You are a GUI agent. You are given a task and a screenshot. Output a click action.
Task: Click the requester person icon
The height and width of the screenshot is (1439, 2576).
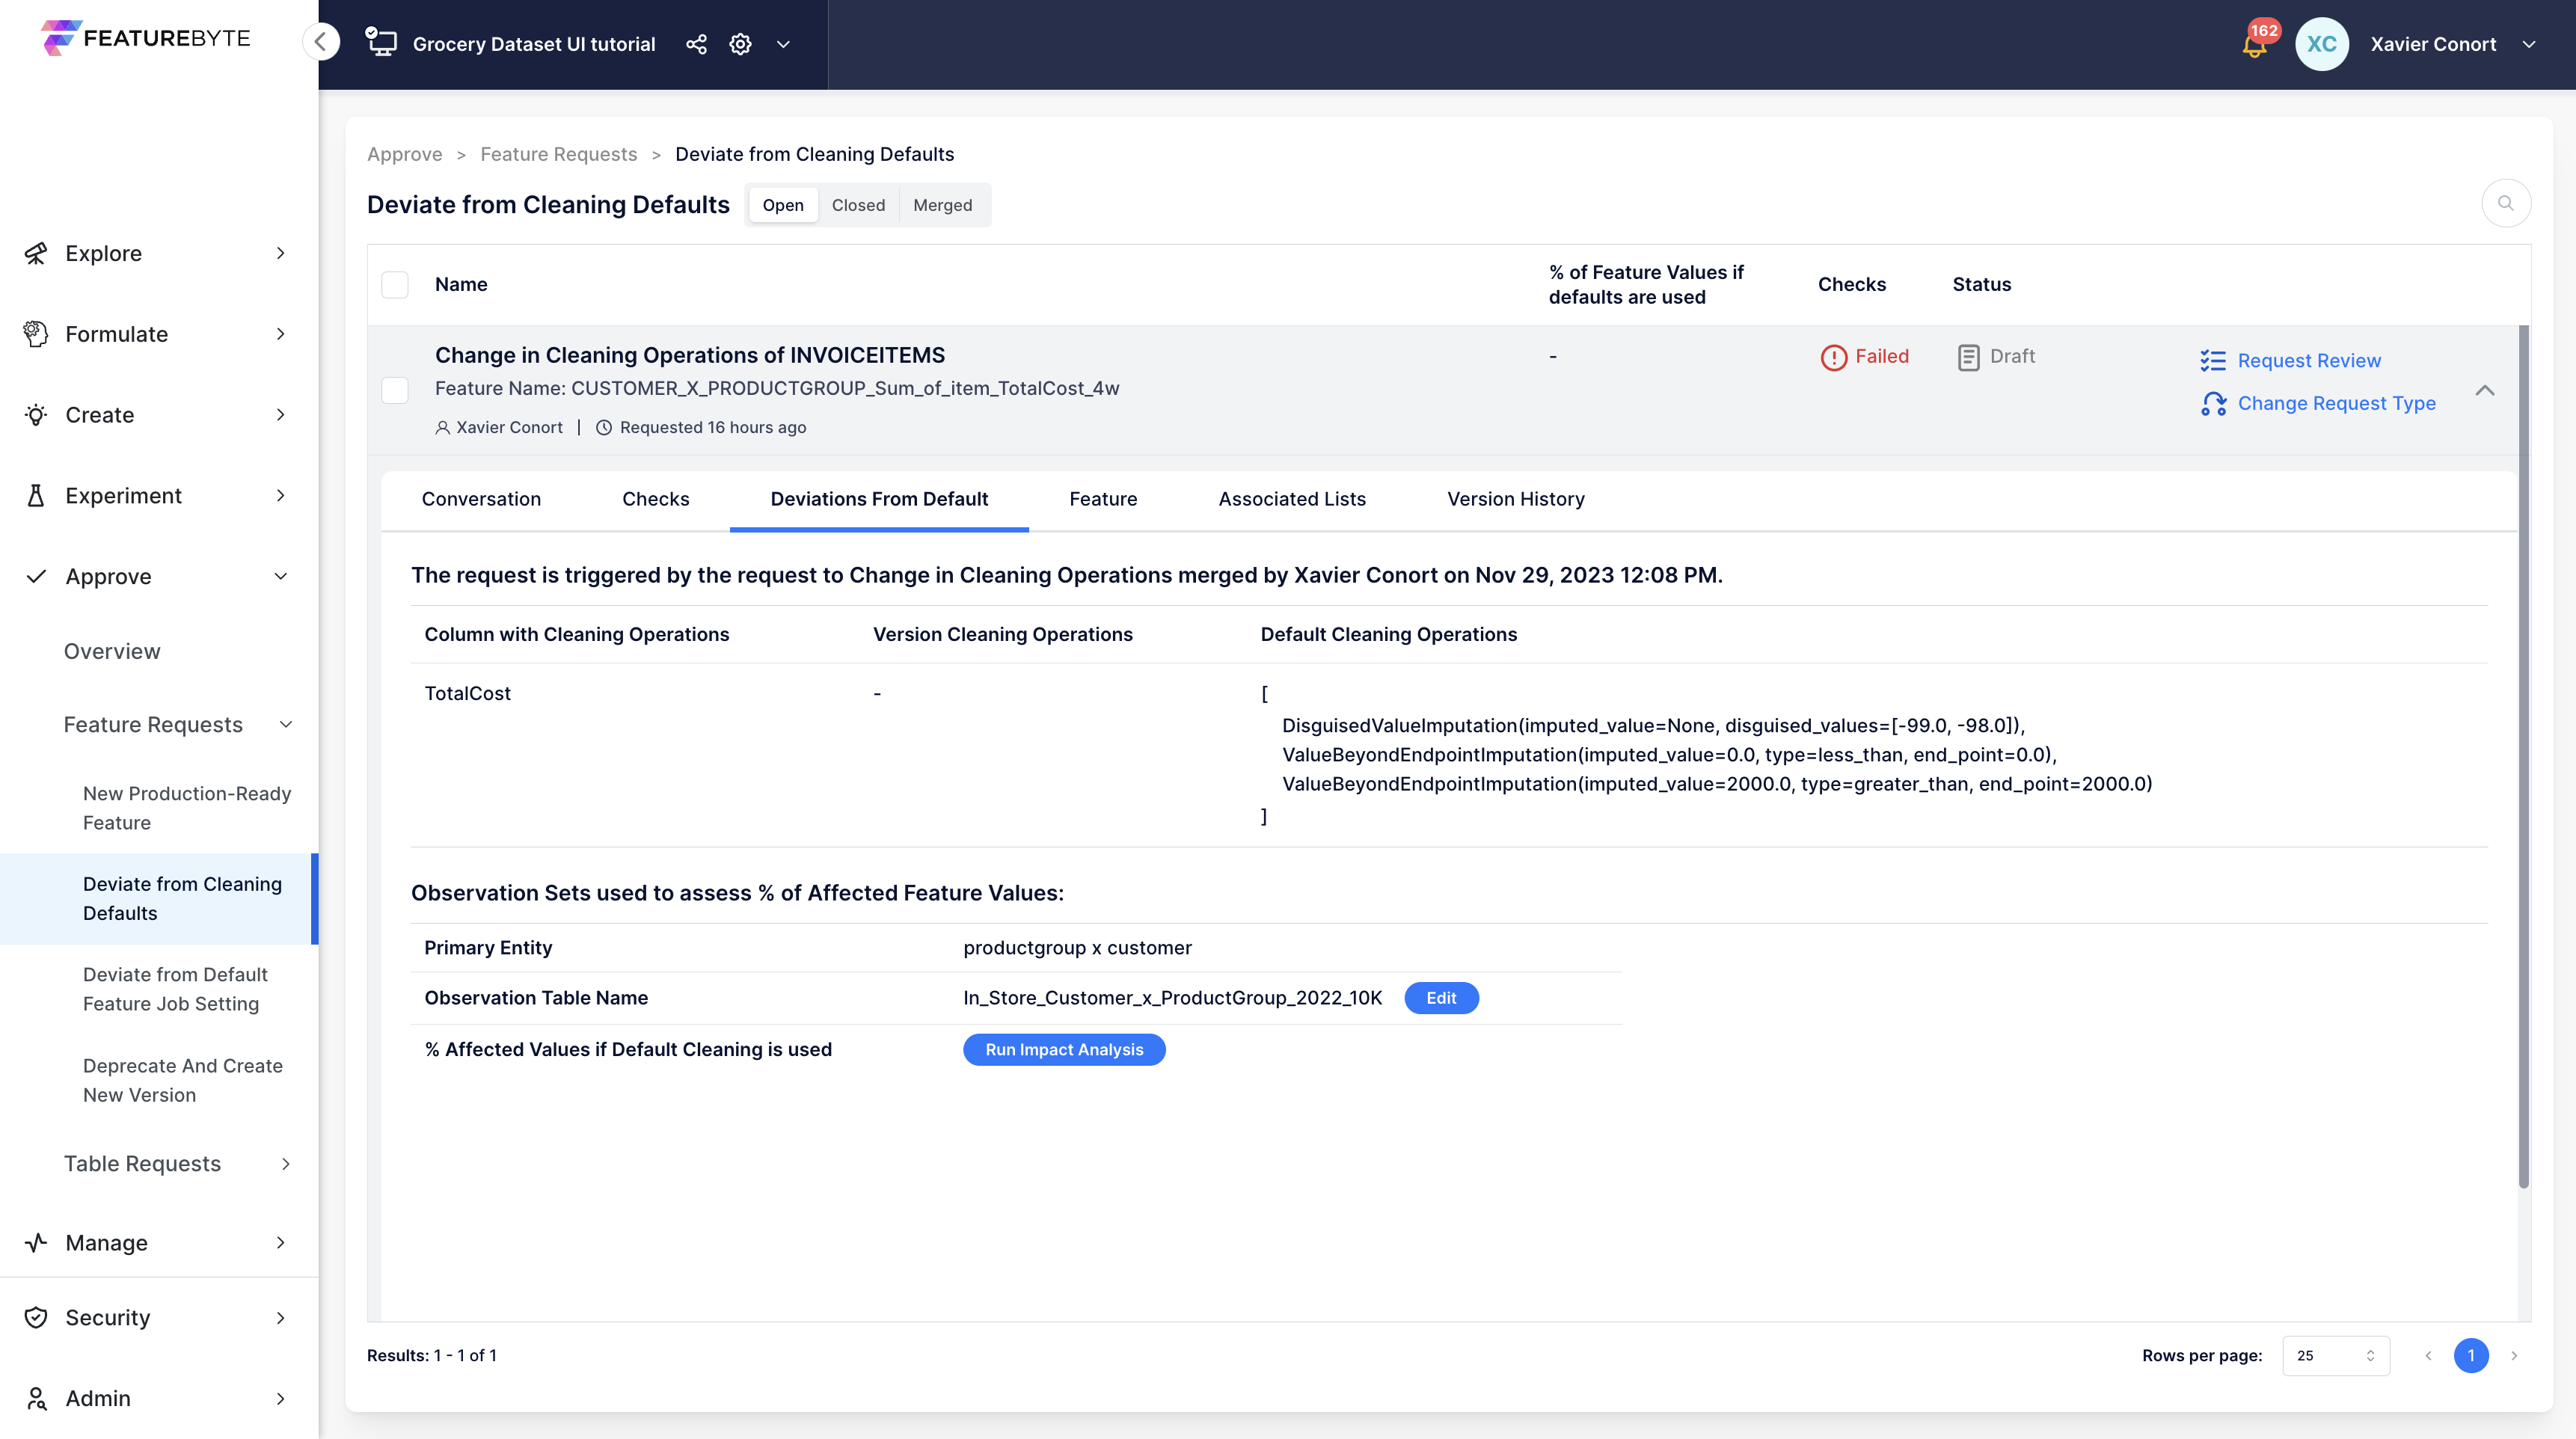click(x=442, y=428)
